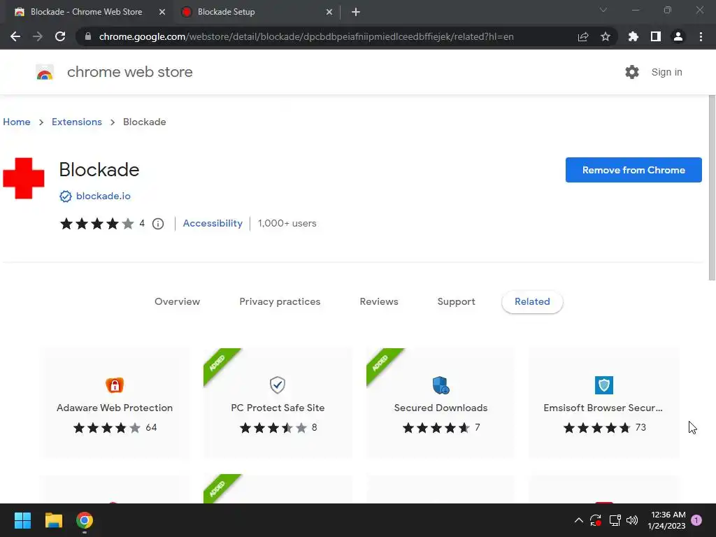Open the rating info circle icon
Screen dimensions: 716x537
coord(158,224)
